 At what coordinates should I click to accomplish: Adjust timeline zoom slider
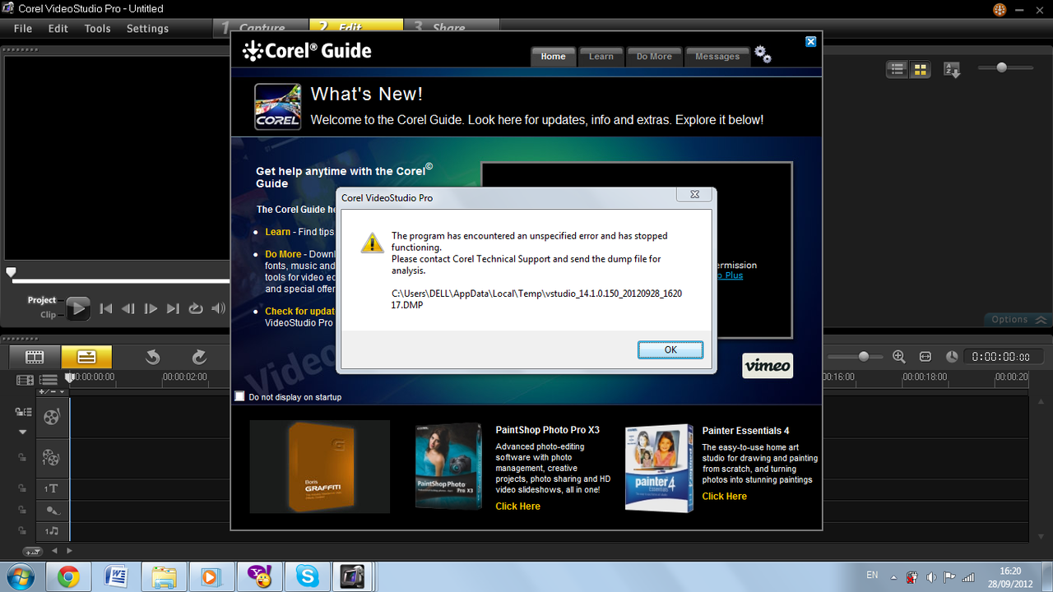[x=864, y=356]
